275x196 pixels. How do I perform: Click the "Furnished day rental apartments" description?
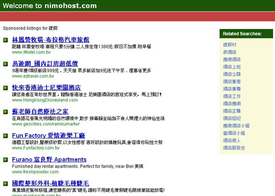(78, 166)
